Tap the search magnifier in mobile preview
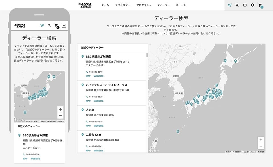The width and height of the screenshot is (273, 167). [x=49, y=26]
